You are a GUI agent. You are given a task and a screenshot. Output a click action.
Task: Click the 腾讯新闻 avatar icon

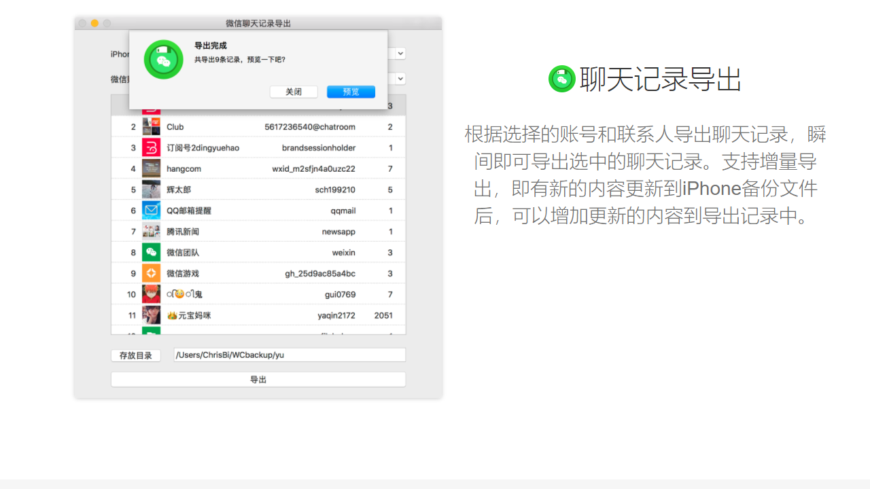coord(150,231)
